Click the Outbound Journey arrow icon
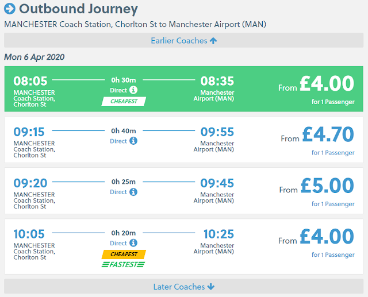This screenshot has width=368, height=297. click(x=10, y=9)
